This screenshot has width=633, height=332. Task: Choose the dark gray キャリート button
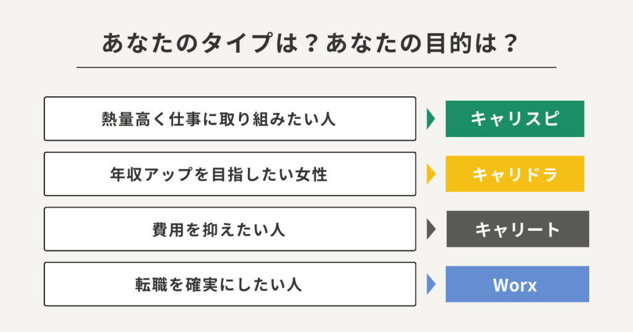point(517,229)
